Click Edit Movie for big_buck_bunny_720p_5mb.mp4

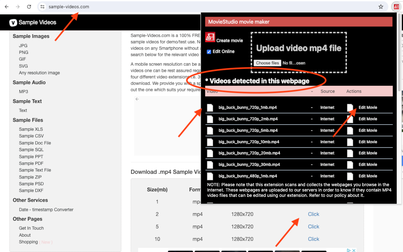pos(368,130)
